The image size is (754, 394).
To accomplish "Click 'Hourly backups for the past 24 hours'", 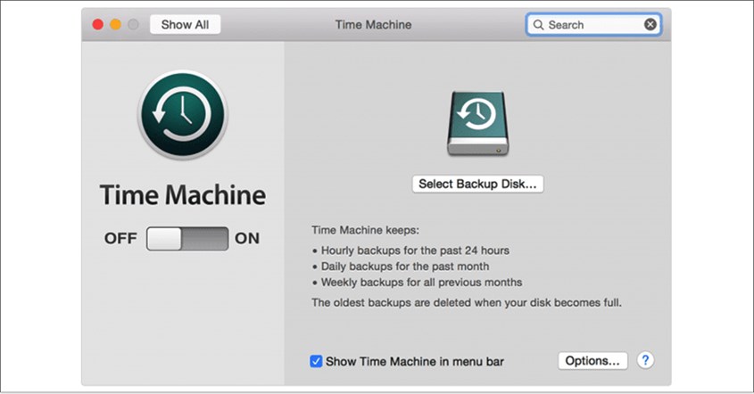I will tap(415, 250).
